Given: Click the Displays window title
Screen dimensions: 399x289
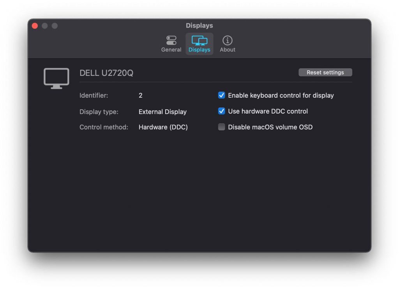Looking at the screenshot, I should click(199, 25).
